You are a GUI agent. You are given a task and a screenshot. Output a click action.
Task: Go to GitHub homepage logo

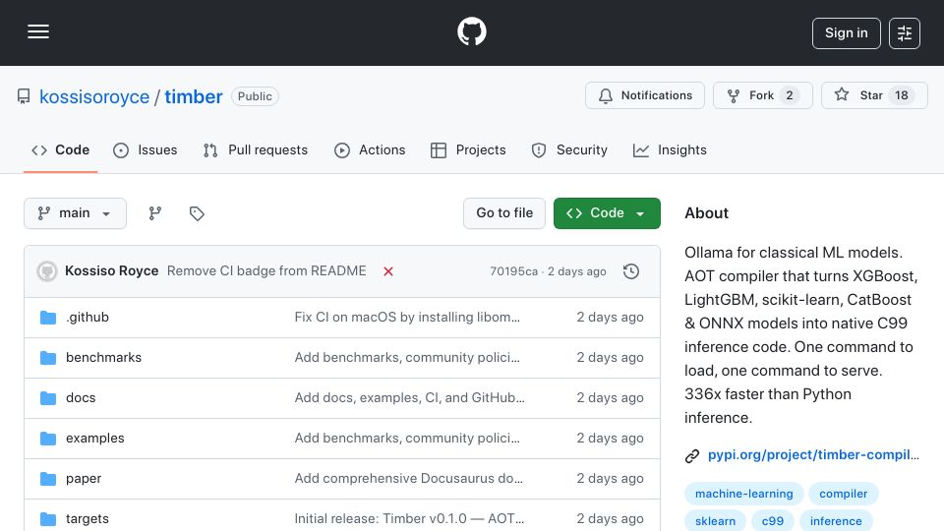click(471, 31)
